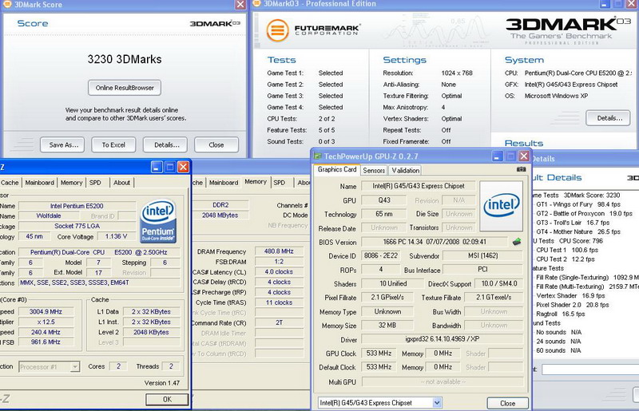Image resolution: width=639 pixels, height=411 pixels.
Task: Click the BIOS Version field in GPU-Z
Action: pos(435,242)
